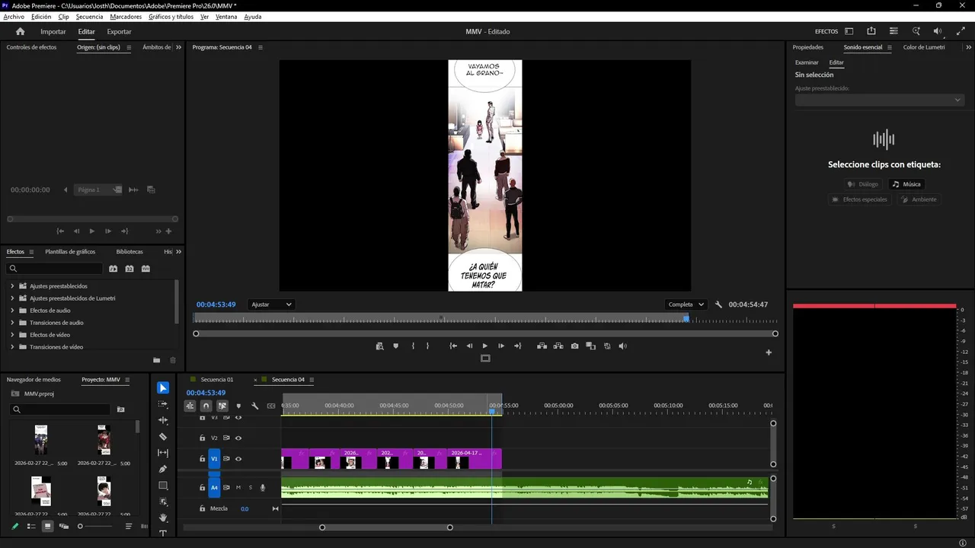
Task: Open the Archivo menu
Action: [x=14, y=17]
